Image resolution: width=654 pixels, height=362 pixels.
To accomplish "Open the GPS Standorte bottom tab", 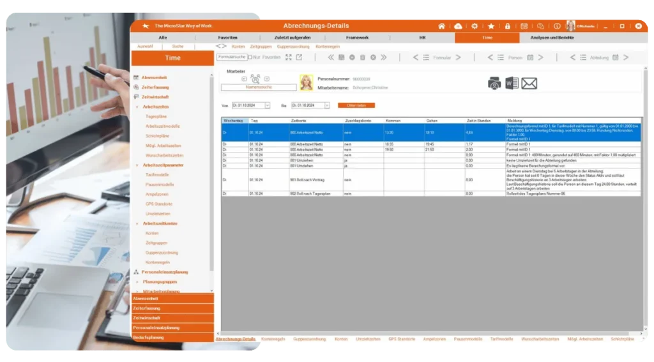I will 402,339.
